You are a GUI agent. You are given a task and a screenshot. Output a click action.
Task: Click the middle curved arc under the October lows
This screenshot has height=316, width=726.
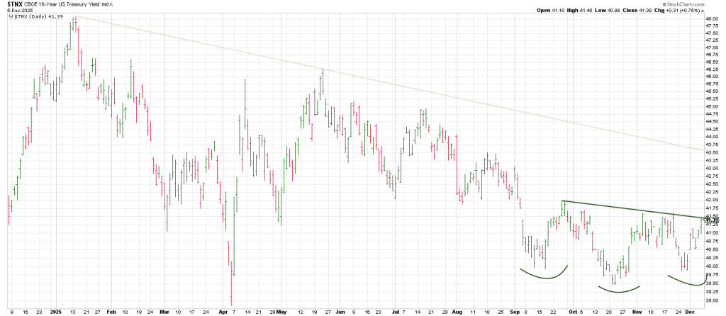tap(619, 290)
